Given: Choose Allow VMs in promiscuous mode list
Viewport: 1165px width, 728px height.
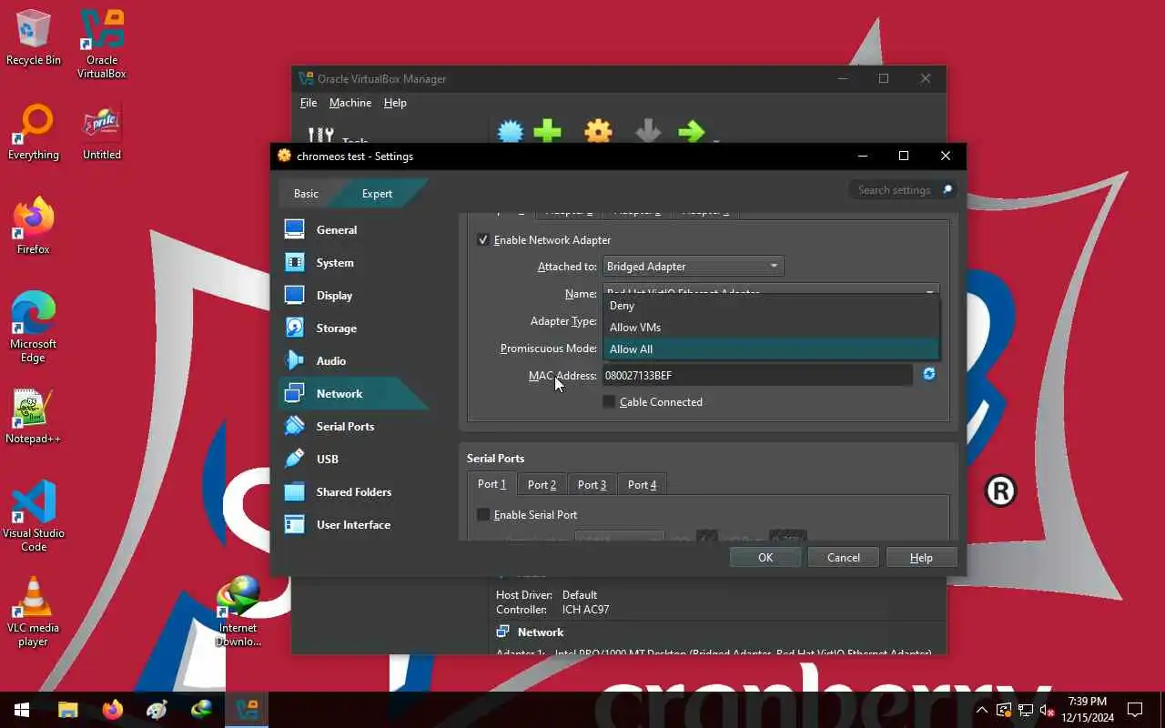Looking at the screenshot, I should pyautogui.click(x=771, y=328).
